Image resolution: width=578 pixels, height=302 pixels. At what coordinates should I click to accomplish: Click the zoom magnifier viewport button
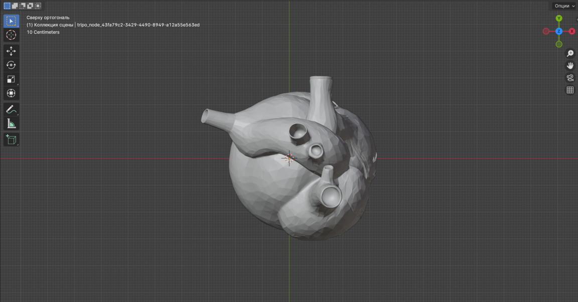570,54
